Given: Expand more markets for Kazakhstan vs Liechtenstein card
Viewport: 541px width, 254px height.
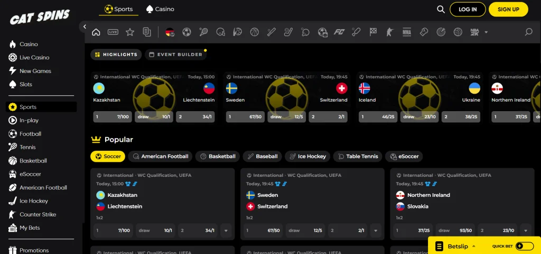Looking at the screenshot, I should point(226,231).
